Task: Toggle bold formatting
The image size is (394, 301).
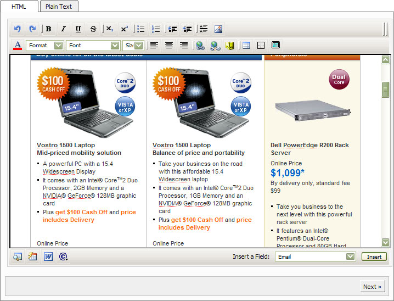Action: pyautogui.click(x=48, y=29)
